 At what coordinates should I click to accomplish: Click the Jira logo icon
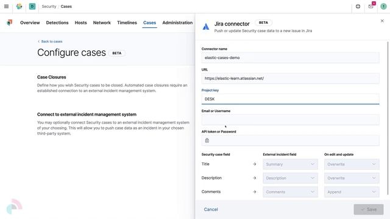[206, 26]
